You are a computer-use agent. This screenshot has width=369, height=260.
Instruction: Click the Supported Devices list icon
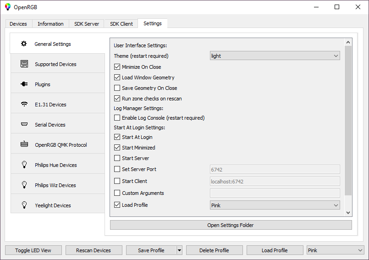(24, 64)
